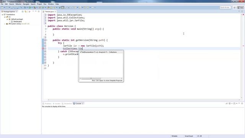Click the Debug bug icon in toolbar

(24, 8)
